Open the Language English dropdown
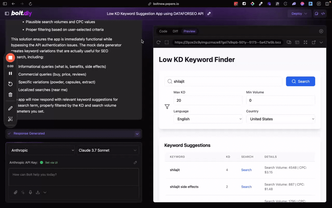This screenshot has height=208, width=332. (x=208, y=119)
